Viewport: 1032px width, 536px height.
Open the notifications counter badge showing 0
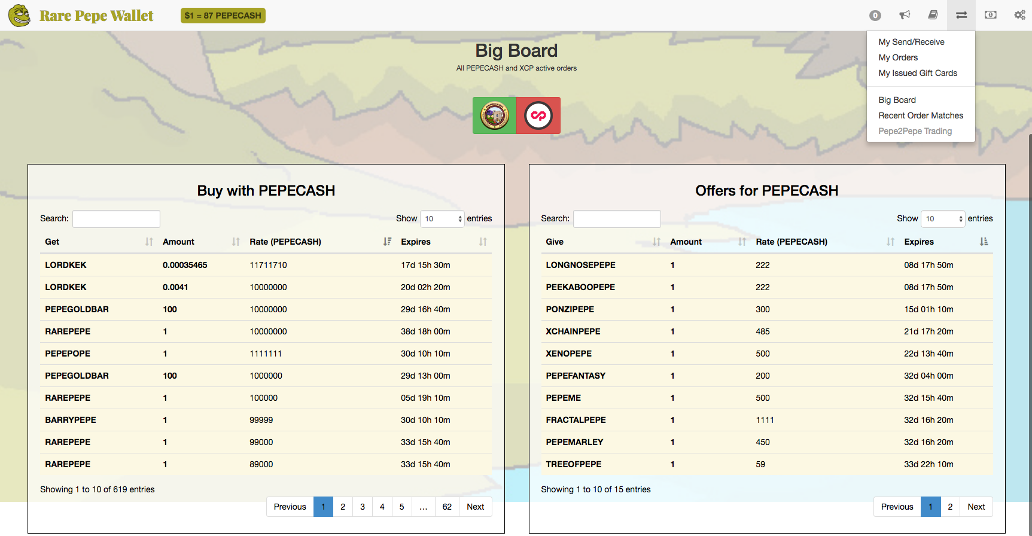click(875, 16)
